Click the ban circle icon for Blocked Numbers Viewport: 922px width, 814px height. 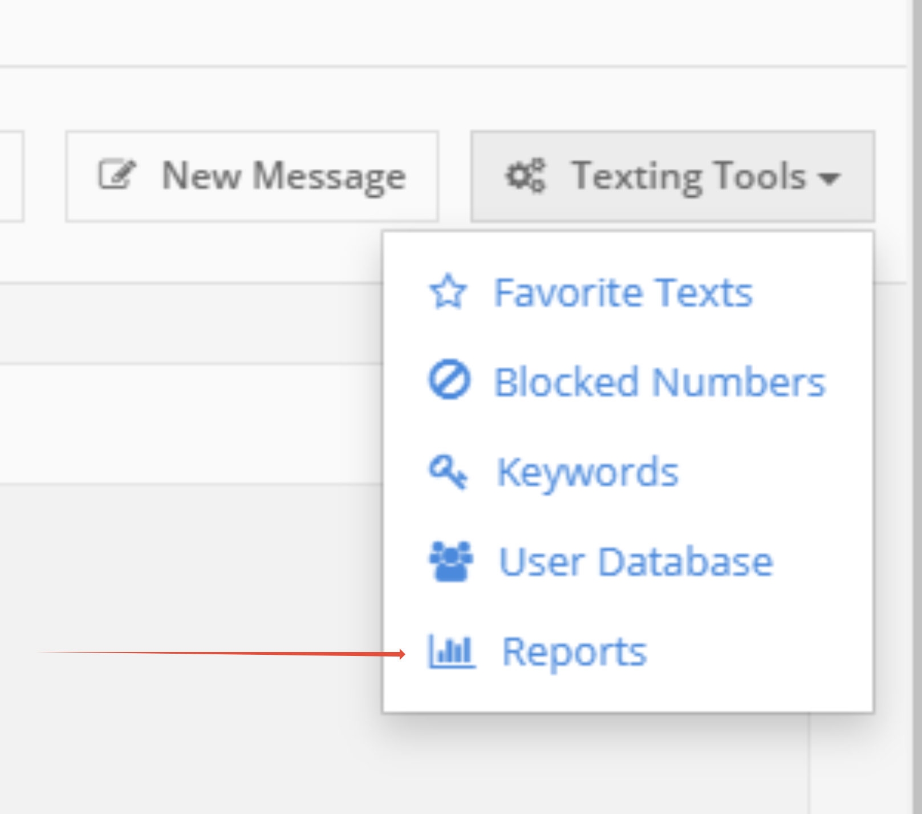click(x=449, y=380)
